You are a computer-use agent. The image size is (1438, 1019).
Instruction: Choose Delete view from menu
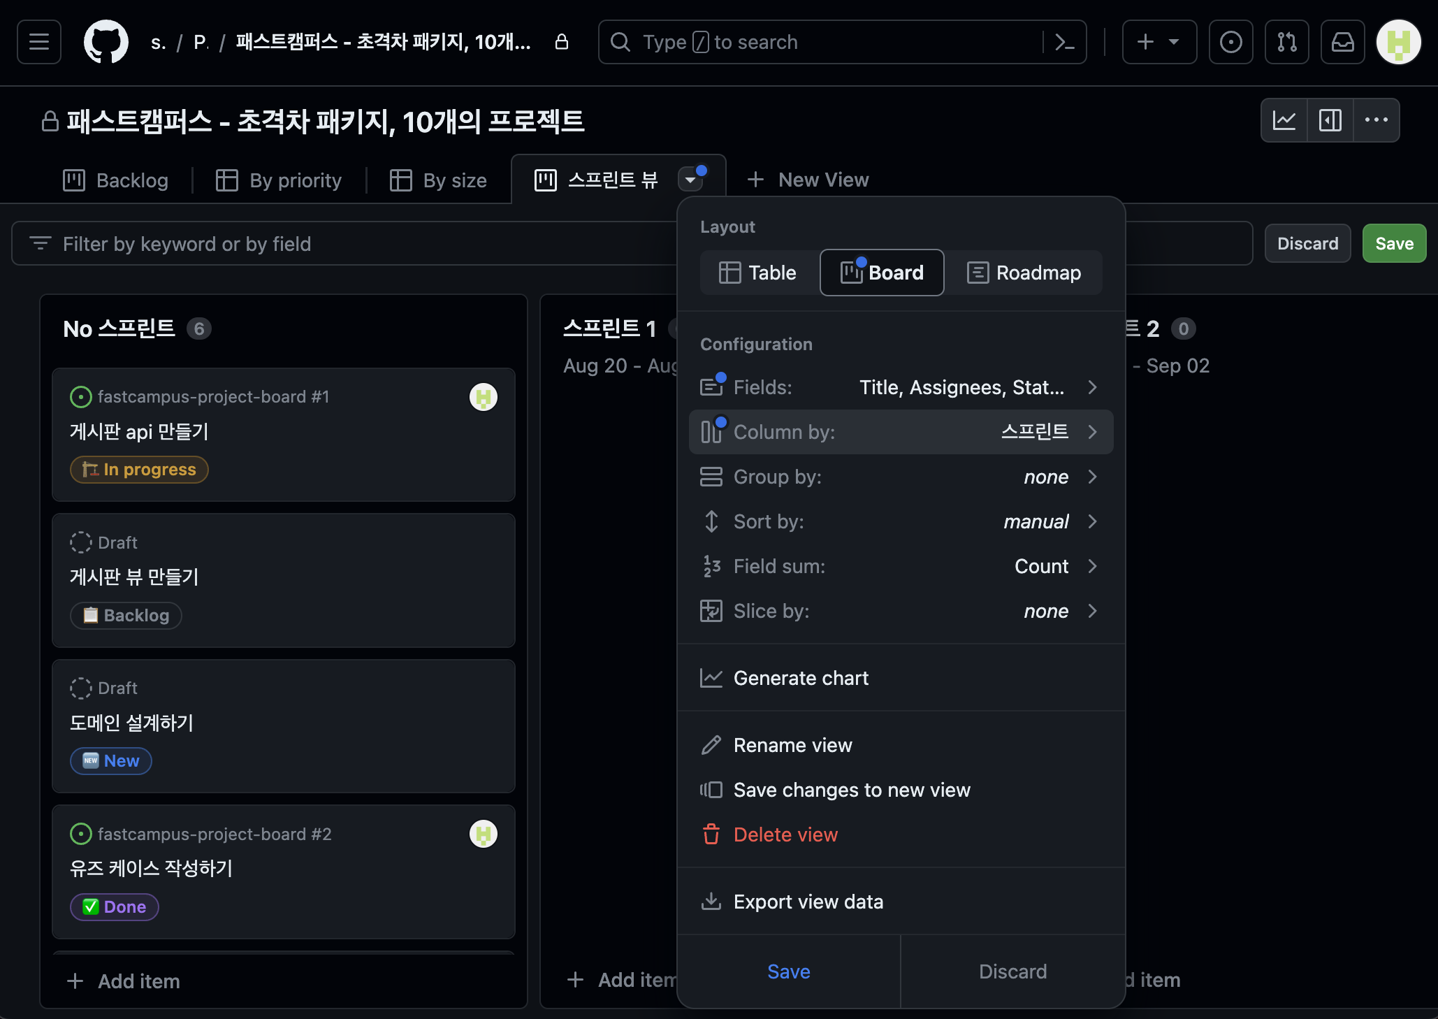click(x=785, y=834)
